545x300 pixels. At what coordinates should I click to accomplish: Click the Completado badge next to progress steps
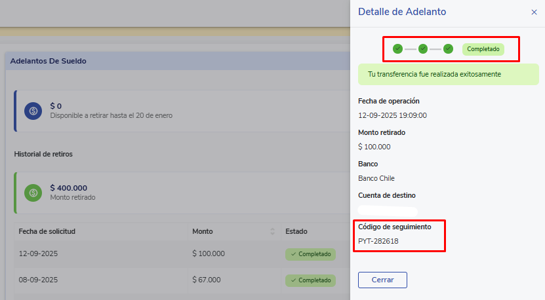[x=483, y=49]
